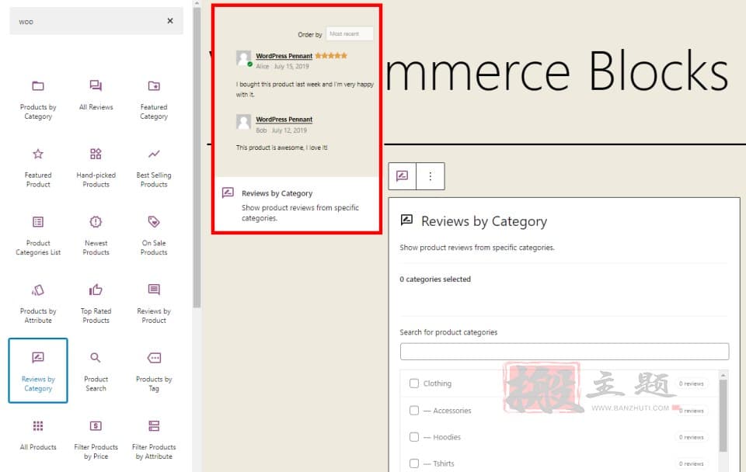The width and height of the screenshot is (746, 472).
Task: Insert the Filter Products by Attribute block
Action: click(154, 439)
